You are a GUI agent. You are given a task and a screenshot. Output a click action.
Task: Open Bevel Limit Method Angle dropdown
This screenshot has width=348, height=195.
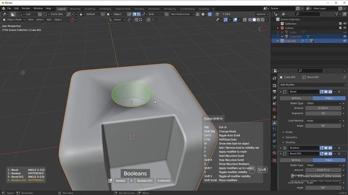(x=323, y=121)
